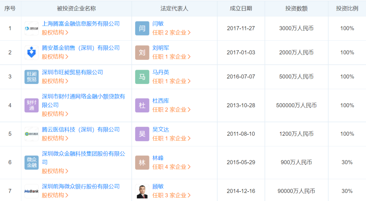Click the 微众金融 logo tile

(32, 162)
